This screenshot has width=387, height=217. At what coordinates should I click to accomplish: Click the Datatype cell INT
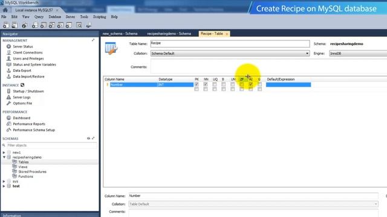click(175, 84)
